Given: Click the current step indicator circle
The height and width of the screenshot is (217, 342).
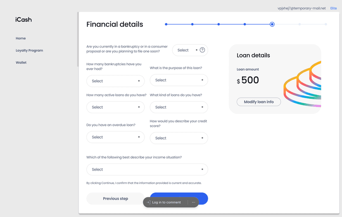Looking at the screenshot, I should 272,24.
